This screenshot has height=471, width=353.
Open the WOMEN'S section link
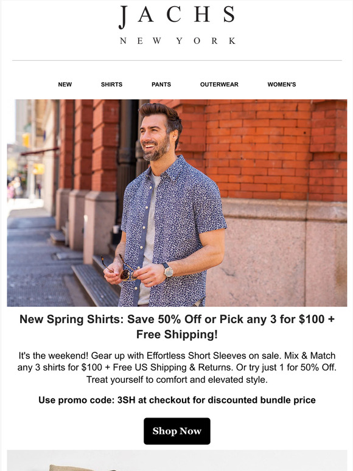[x=282, y=85]
